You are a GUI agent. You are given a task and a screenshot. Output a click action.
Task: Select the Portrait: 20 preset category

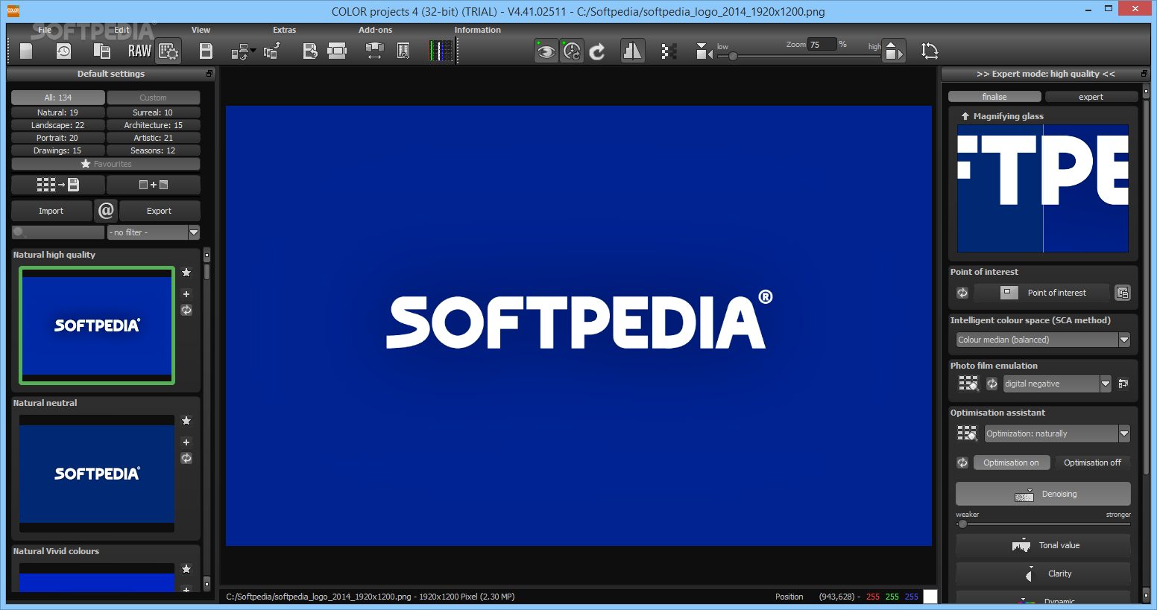click(x=58, y=138)
